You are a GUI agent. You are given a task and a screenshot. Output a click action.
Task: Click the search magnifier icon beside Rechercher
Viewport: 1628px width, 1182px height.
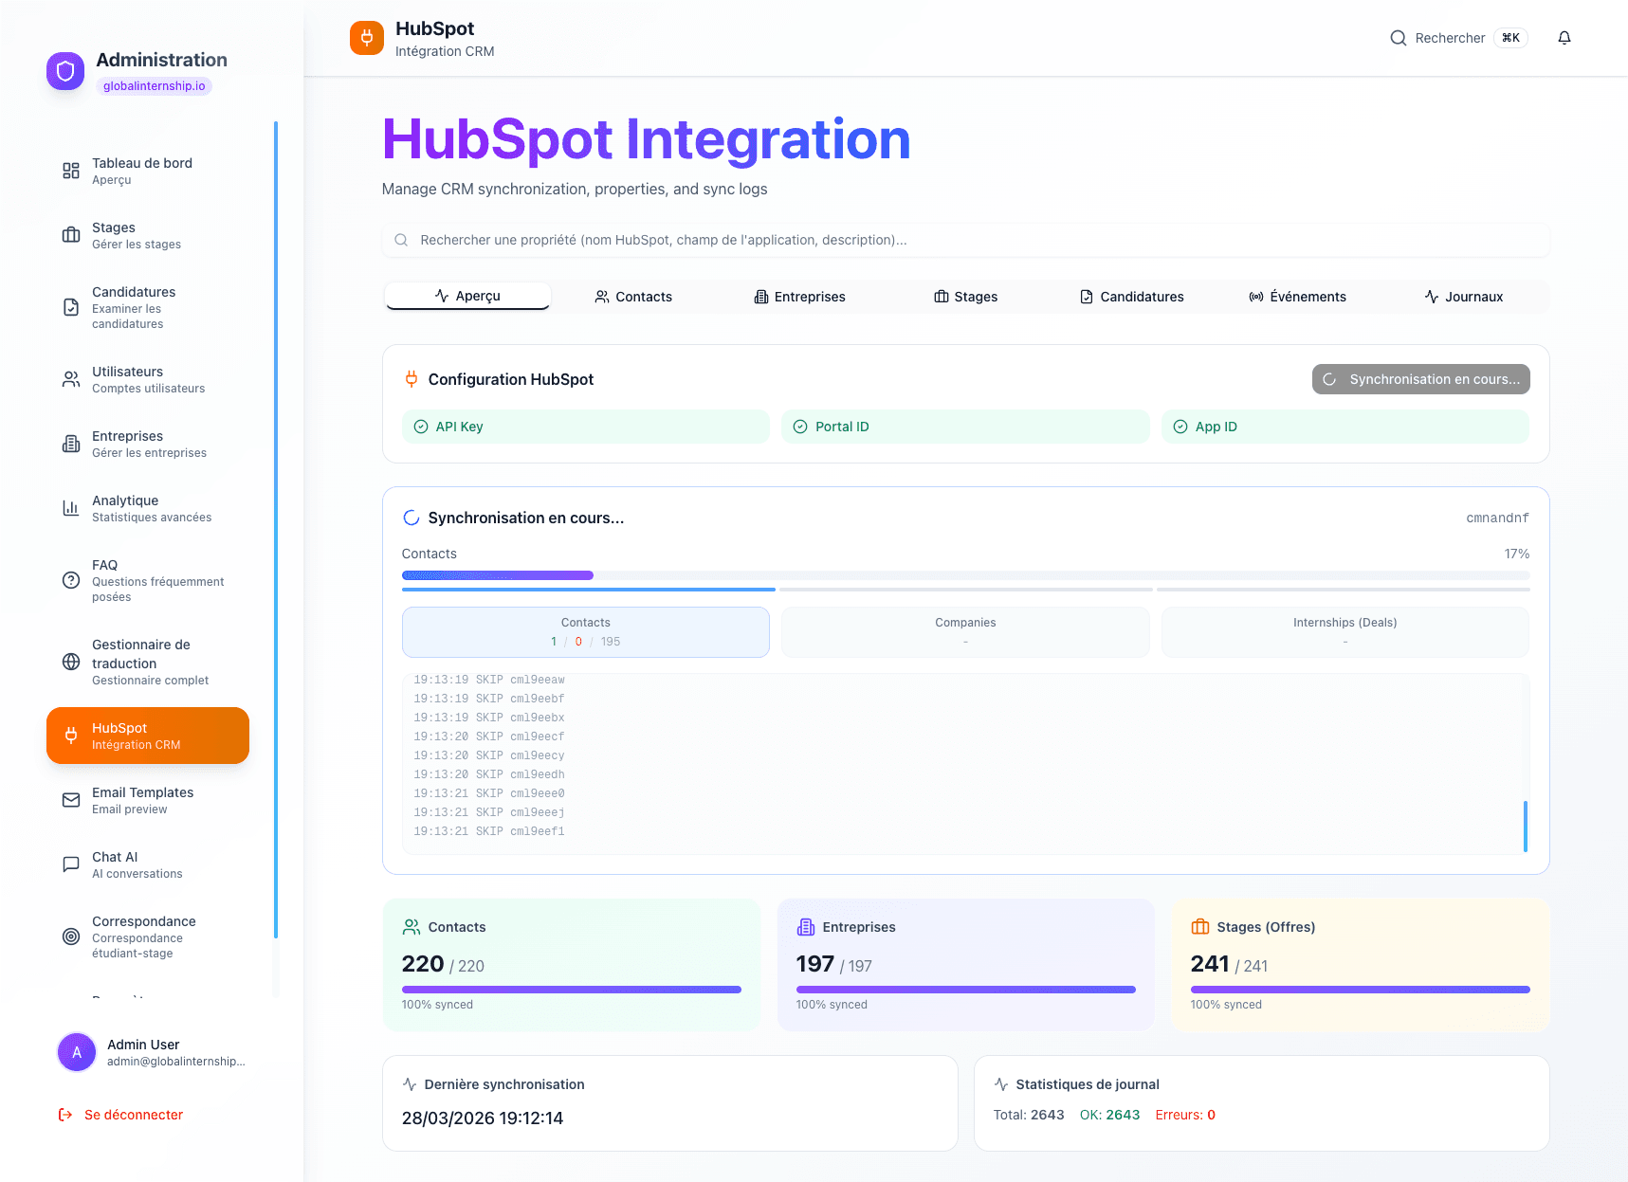click(1399, 38)
